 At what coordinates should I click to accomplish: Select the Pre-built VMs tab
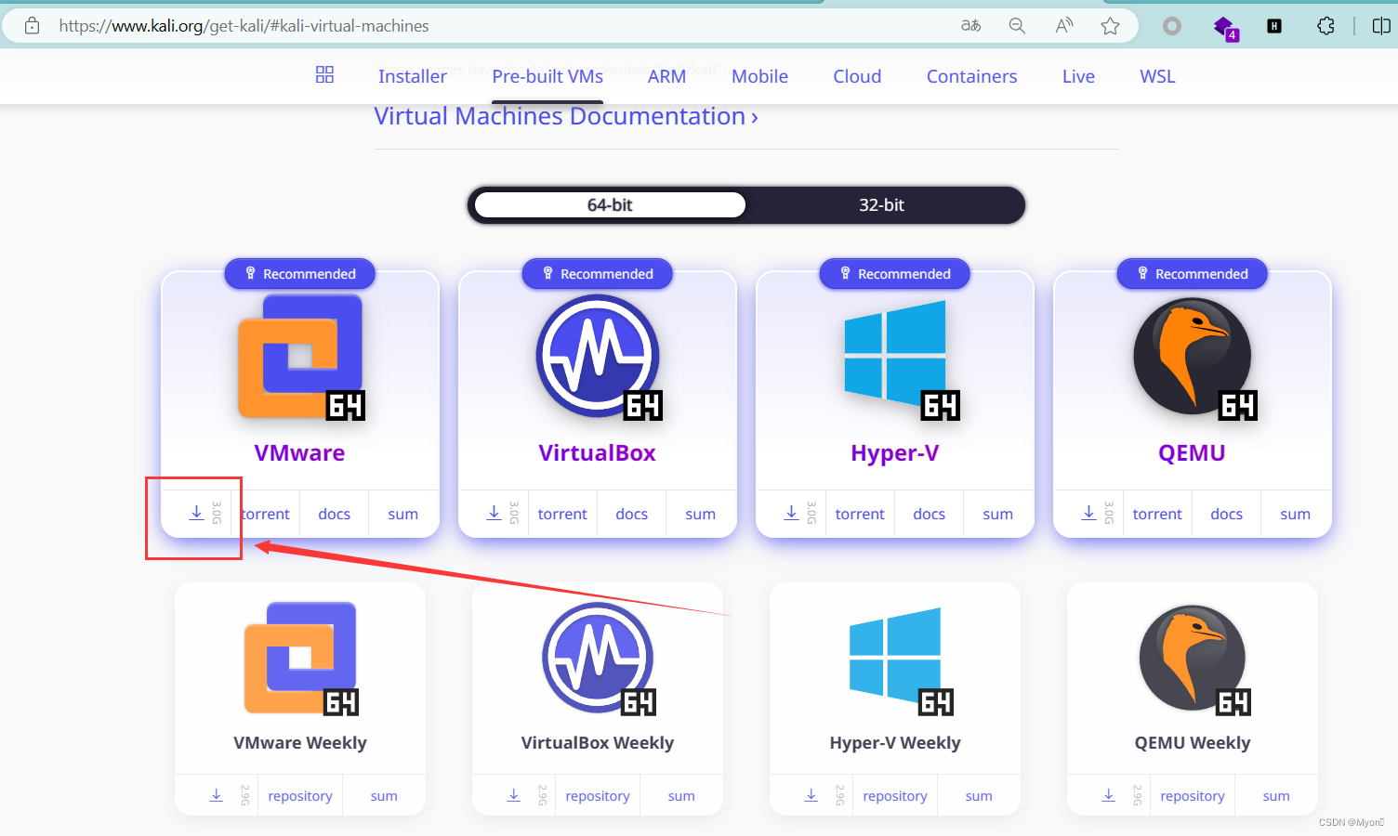point(547,76)
